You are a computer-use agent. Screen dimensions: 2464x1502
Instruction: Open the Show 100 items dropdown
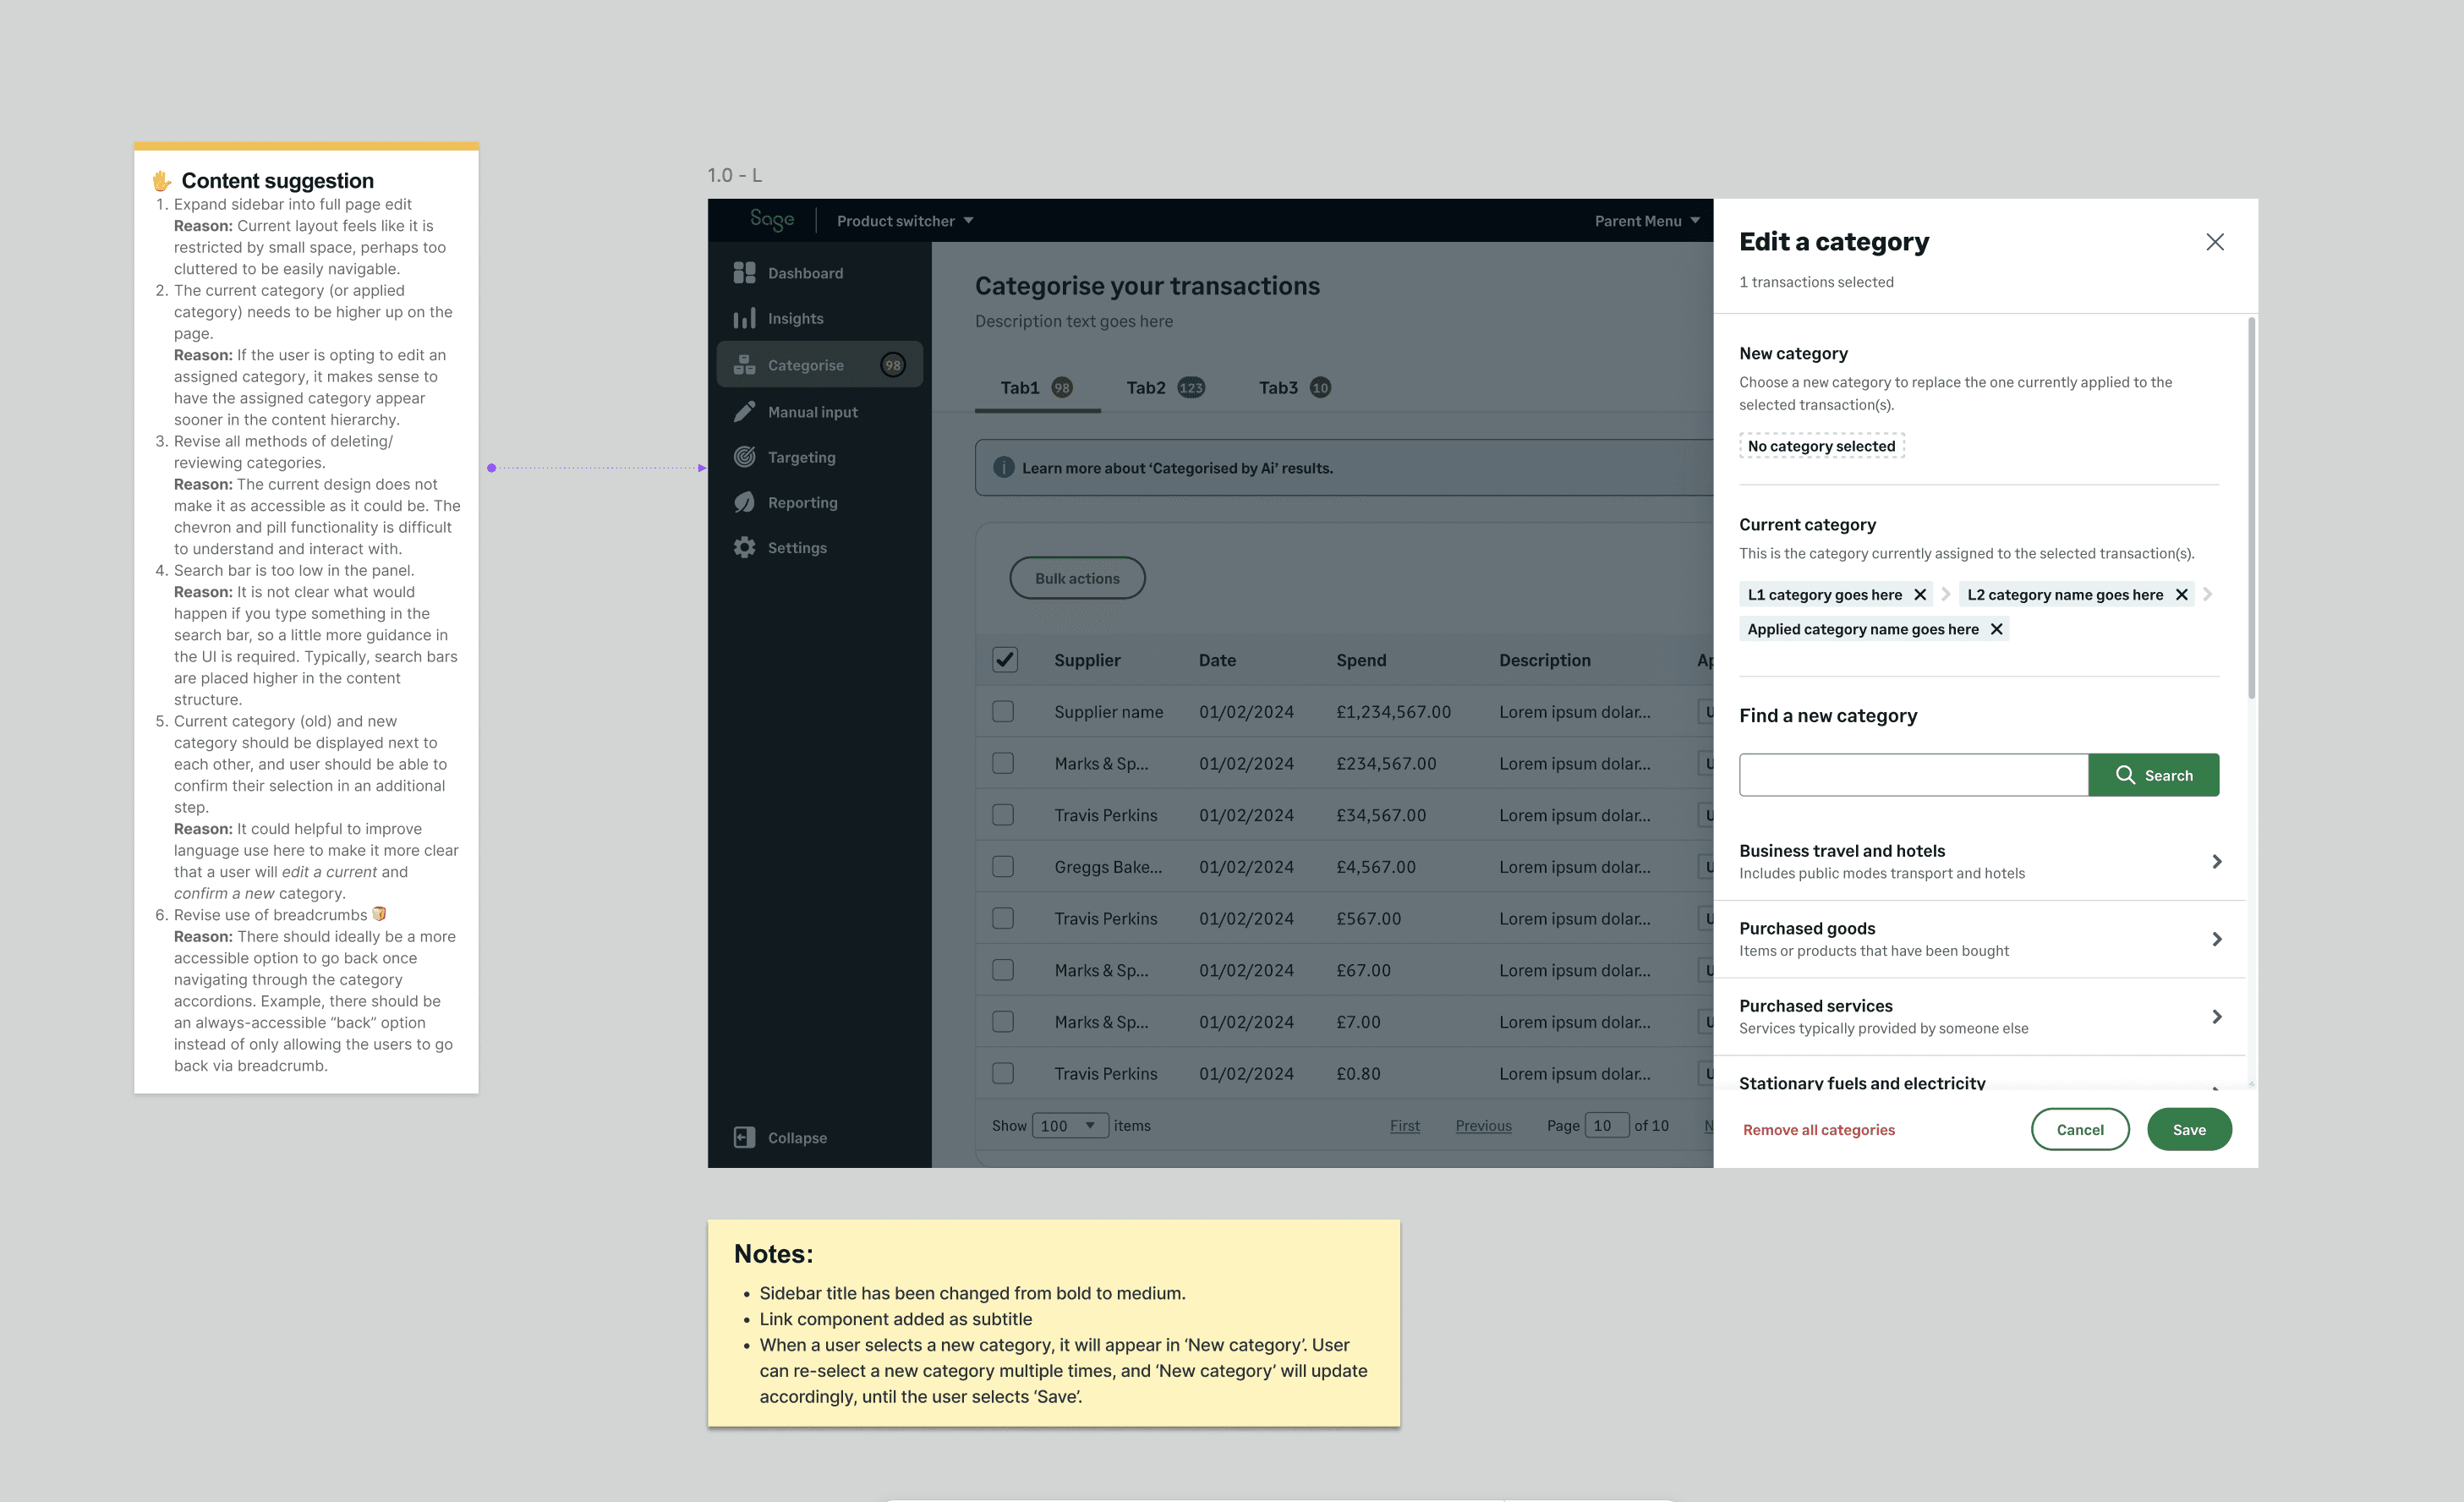1070,1126
